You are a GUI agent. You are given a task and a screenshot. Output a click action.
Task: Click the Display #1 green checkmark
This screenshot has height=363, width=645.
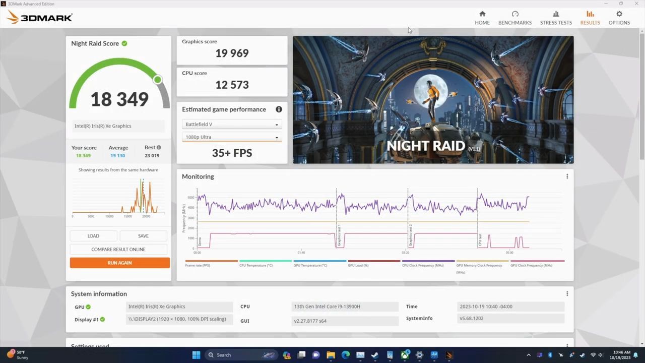102,320
